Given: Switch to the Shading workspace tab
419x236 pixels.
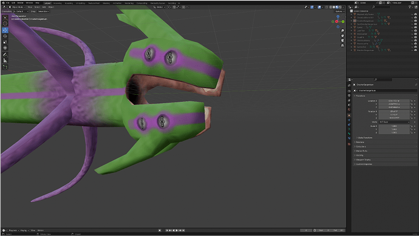Looking at the screenshot, I should pyautogui.click(x=106, y=3).
